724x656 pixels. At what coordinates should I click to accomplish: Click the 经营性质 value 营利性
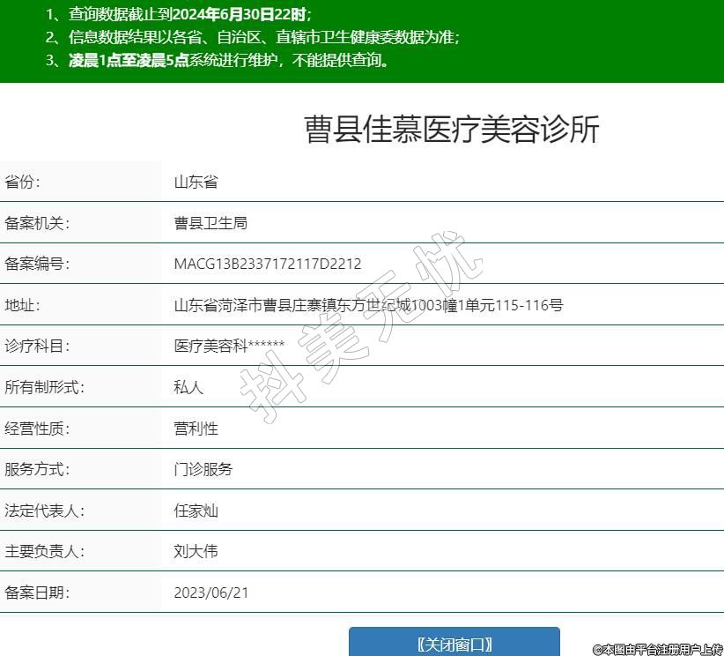pos(196,429)
